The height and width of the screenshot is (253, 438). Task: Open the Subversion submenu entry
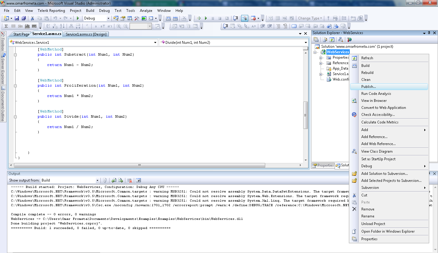(x=389, y=188)
